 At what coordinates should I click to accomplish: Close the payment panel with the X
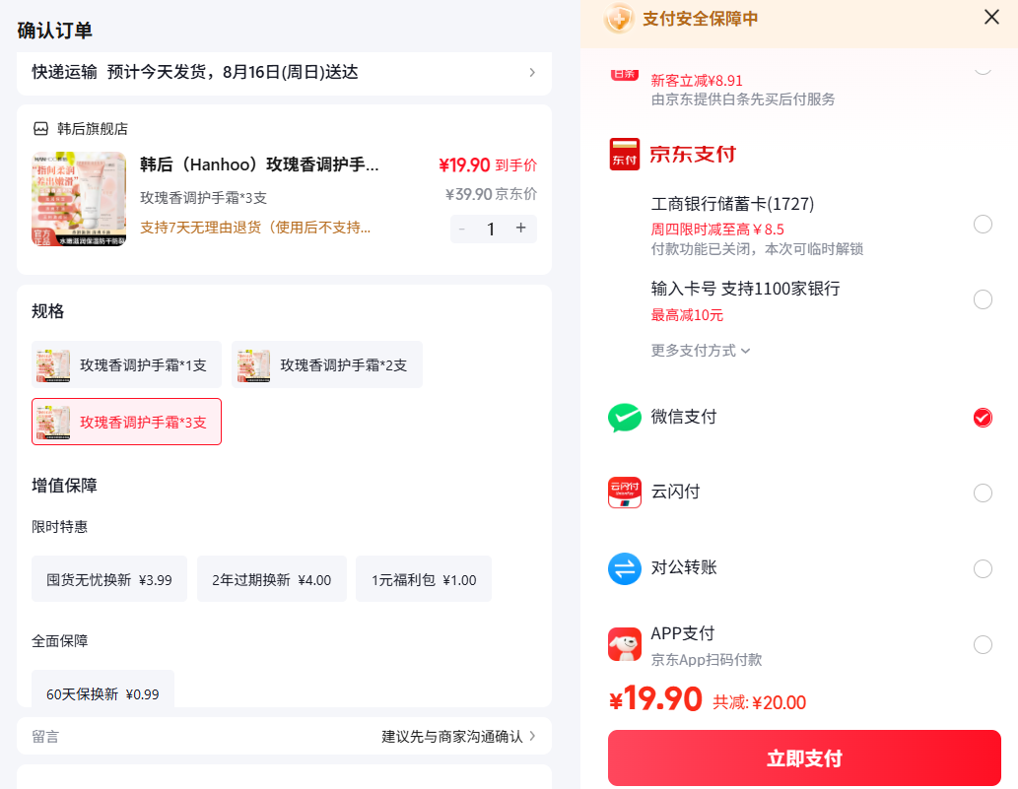(x=991, y=17)
